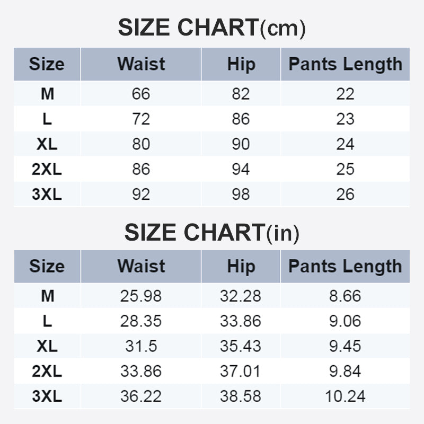This screenshot has height=424, width=424.
Task: Click the 'SIZE CHART(in)' title
Action: point(211,232)
